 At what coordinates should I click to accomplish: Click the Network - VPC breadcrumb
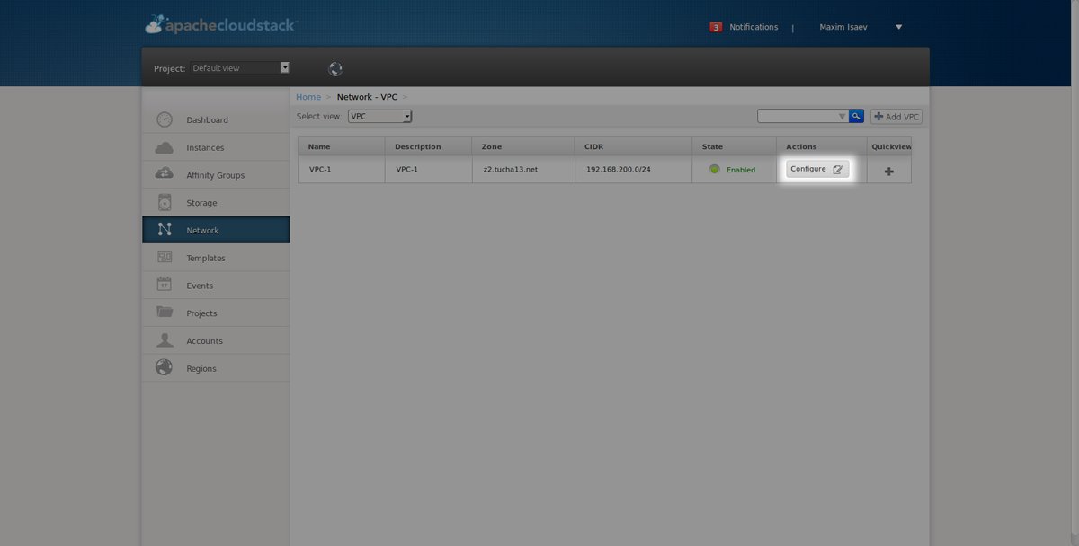[x=367, y=97]
